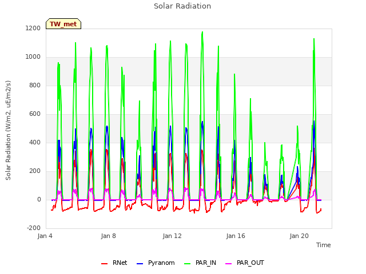Click the 800 y-axis tick label
This screenshot has width=366, height=274.
[x=35, y=85]
